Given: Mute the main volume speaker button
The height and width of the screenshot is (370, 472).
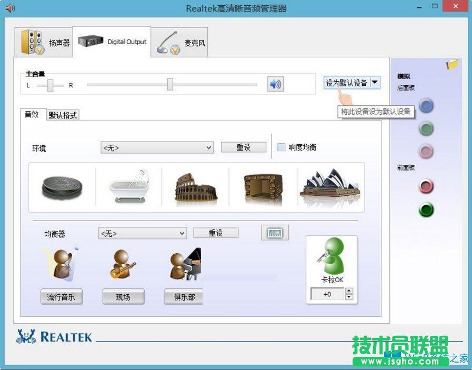Looking at the screenshot, I should pos(275,84).
